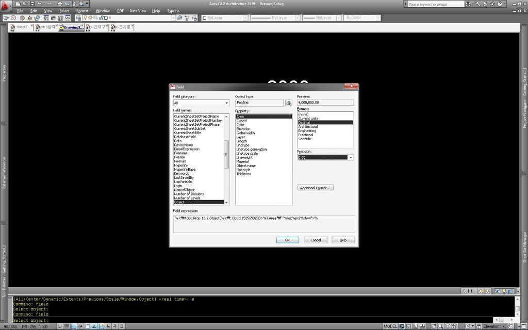Screen dimensions: 528x330
Task: Open the Field category dropdown
Action: (x=227, y=103)
